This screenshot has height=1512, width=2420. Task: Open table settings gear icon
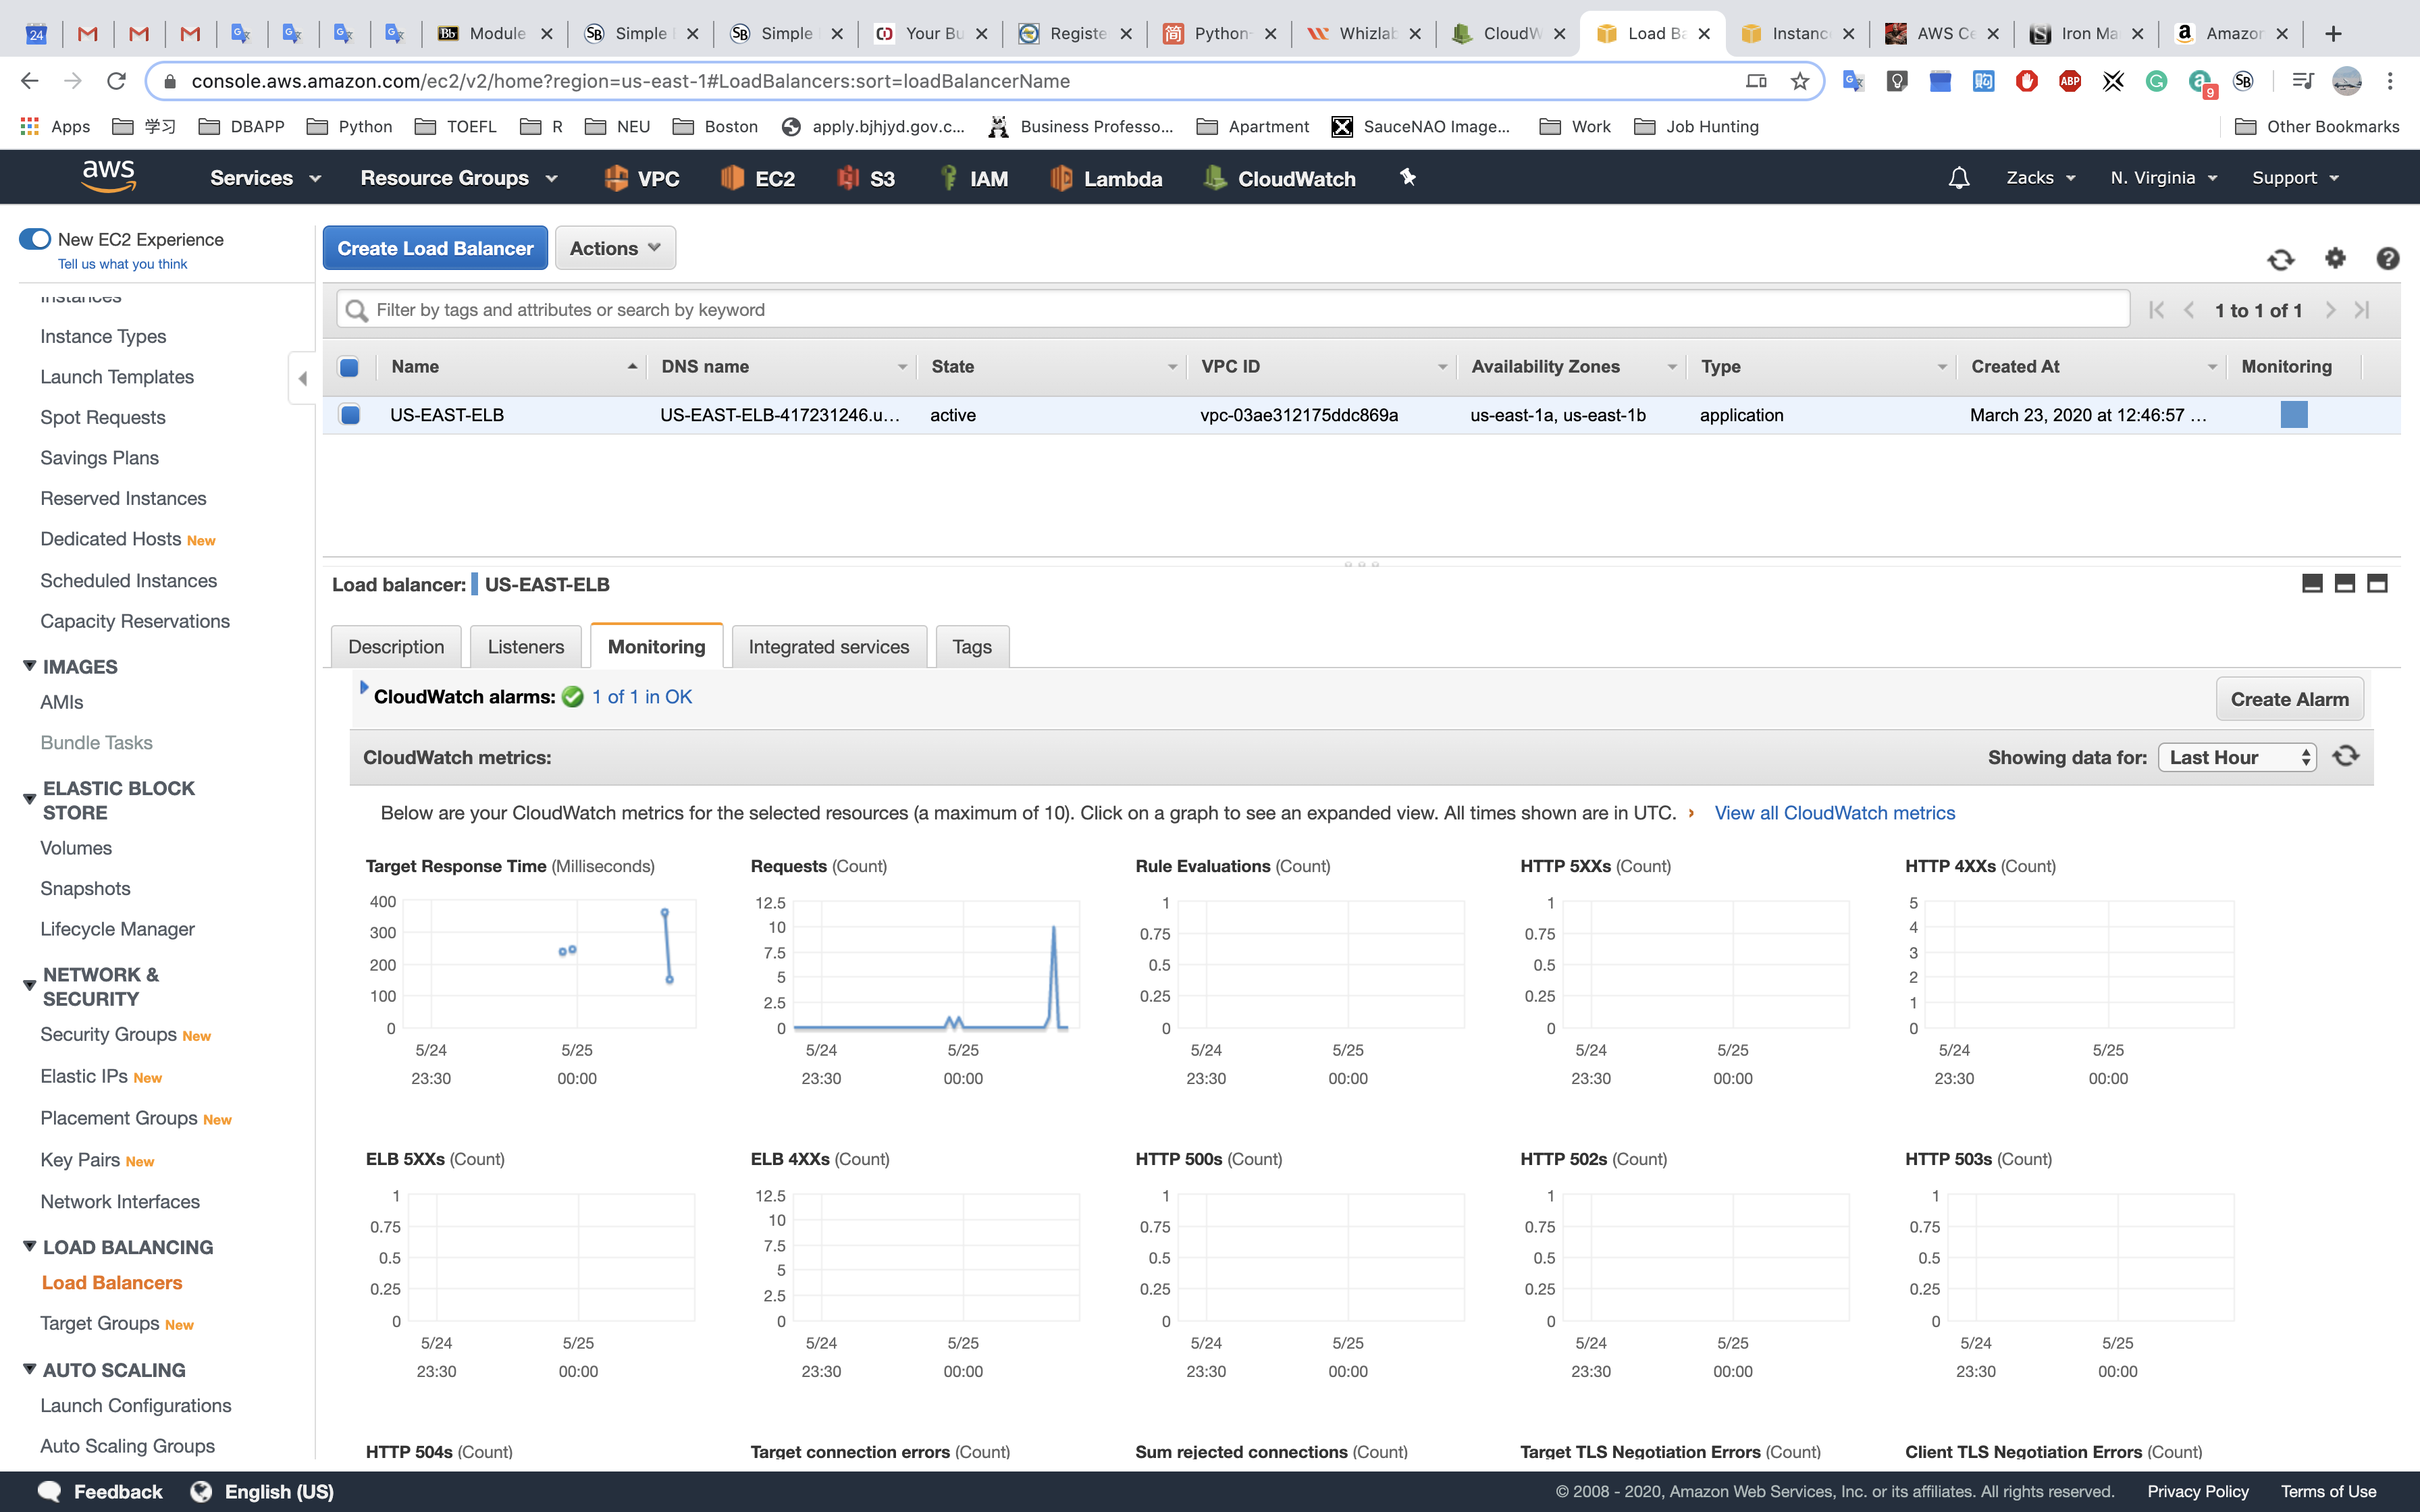[x=2335, y=259]
